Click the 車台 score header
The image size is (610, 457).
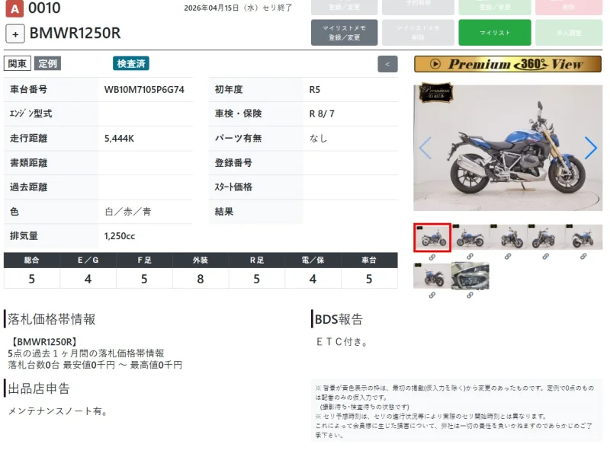369,260
